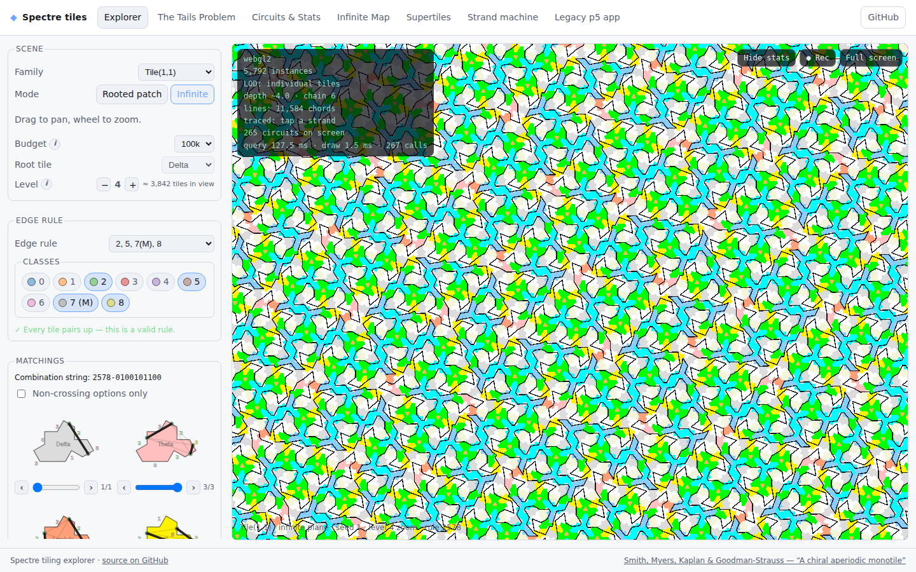
Task: Click combination string 2578-0100101100
Action: coord(127,378)
